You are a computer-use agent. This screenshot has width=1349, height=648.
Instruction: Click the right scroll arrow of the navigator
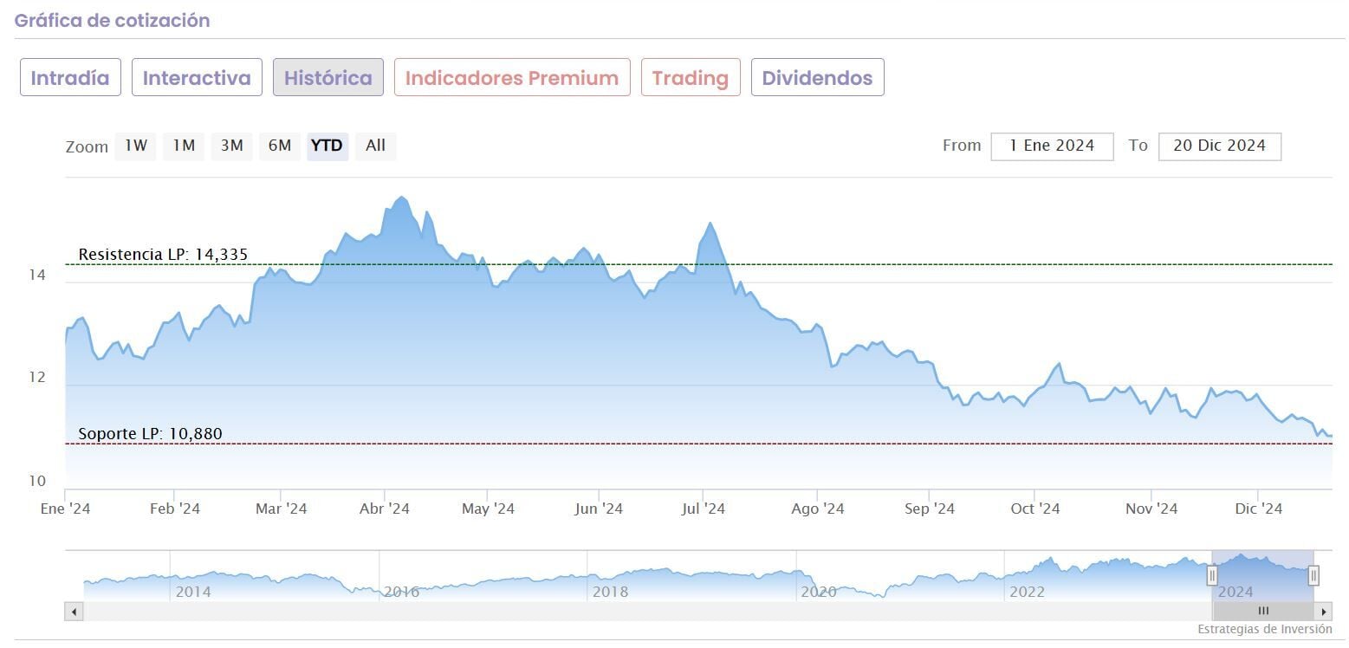pos(1324,612)
